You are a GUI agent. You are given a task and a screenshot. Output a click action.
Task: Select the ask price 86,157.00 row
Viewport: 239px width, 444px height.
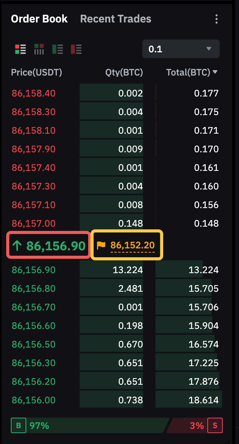pyautogui.click(x=34, y=224)
